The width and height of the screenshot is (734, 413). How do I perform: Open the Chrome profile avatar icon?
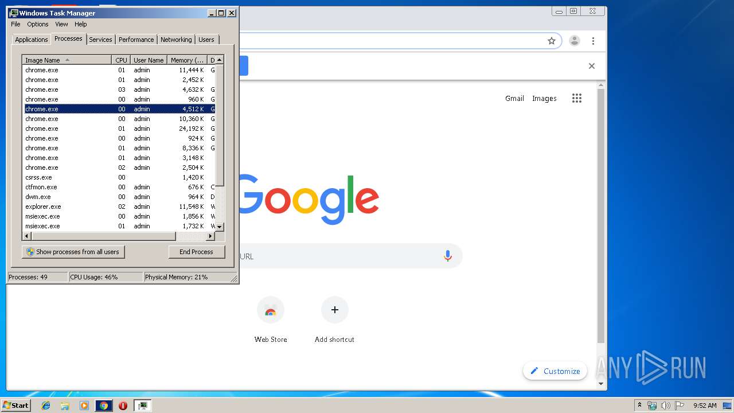(574, 41)
